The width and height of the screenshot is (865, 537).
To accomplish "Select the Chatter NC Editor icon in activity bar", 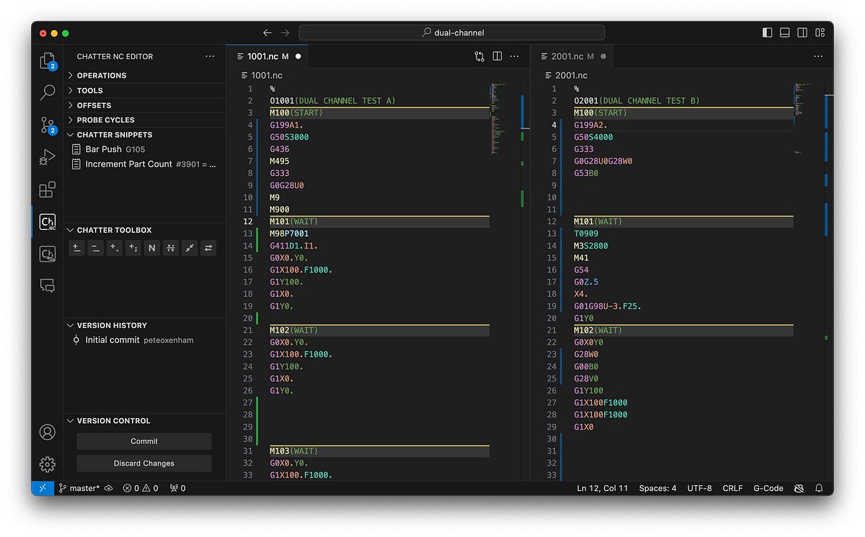I will coord(47,222).
